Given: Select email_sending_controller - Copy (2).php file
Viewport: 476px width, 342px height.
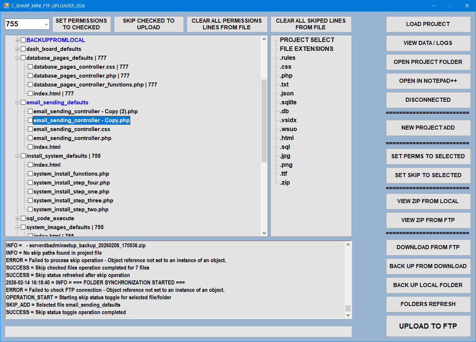Looking at the screenshot, I should [85, 111].
